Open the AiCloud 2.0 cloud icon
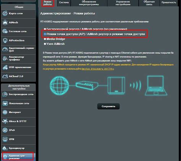The width and height of the screenshot is (181, 161). tap(5, 76)
